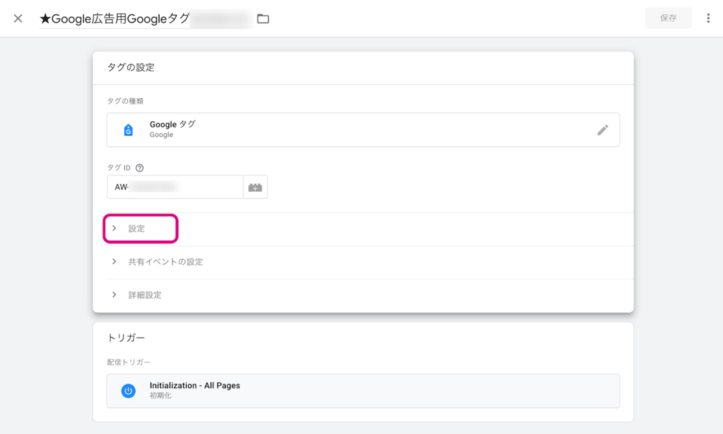Screen dimensions: 723x434
Task: Click the tag name title to rename it
Action: pos(114,19)
